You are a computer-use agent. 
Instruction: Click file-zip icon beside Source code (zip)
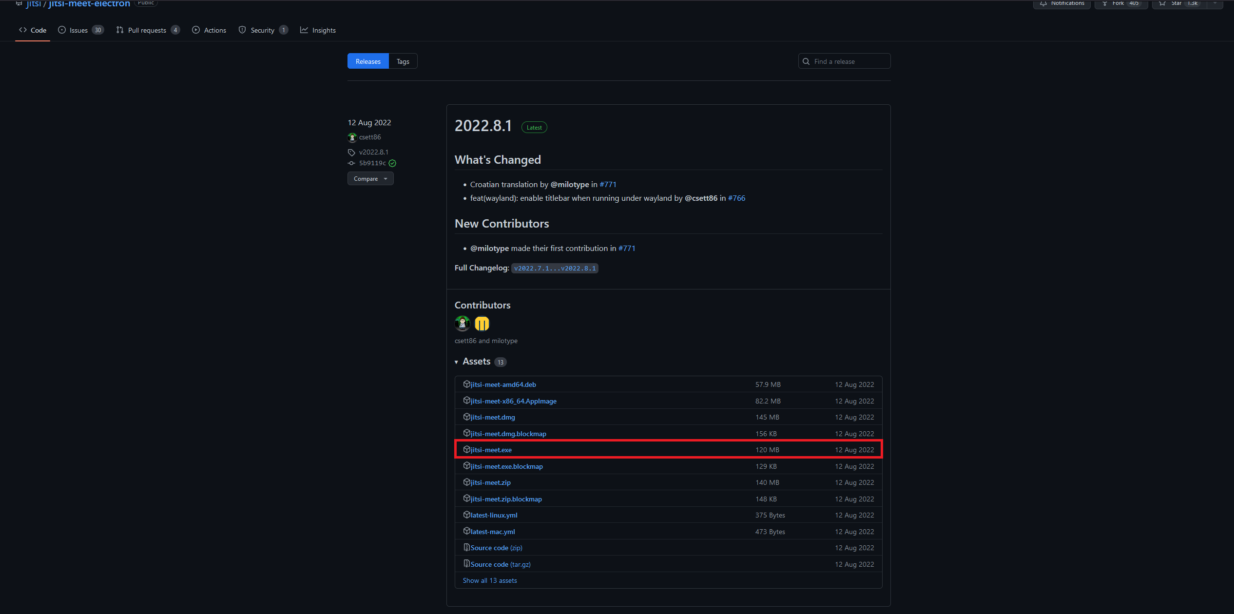click(466, 547)
